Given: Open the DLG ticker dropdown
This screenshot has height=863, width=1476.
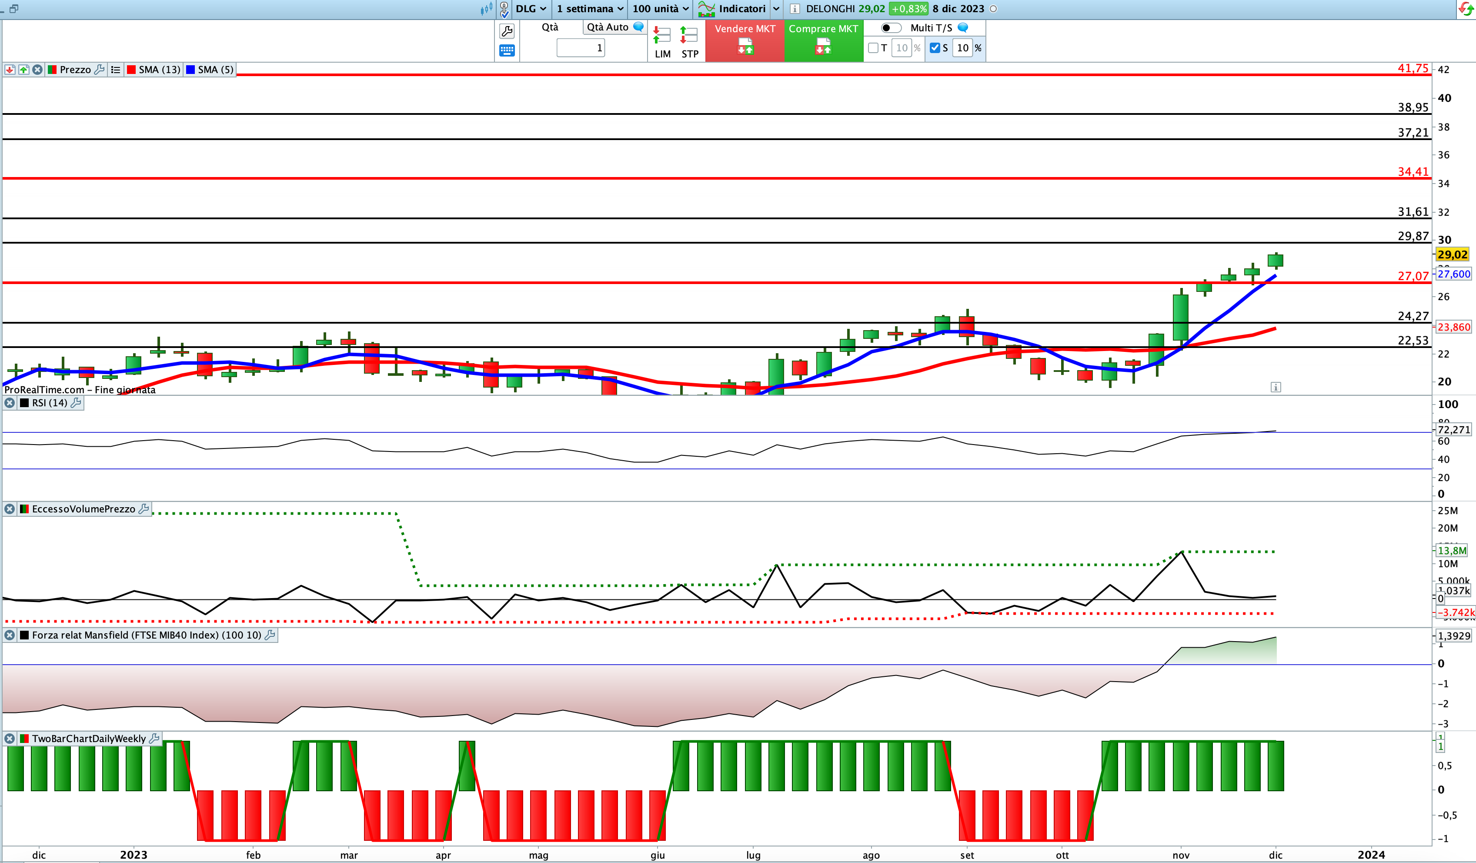Looking at the screenshot, I should (531, 9).
